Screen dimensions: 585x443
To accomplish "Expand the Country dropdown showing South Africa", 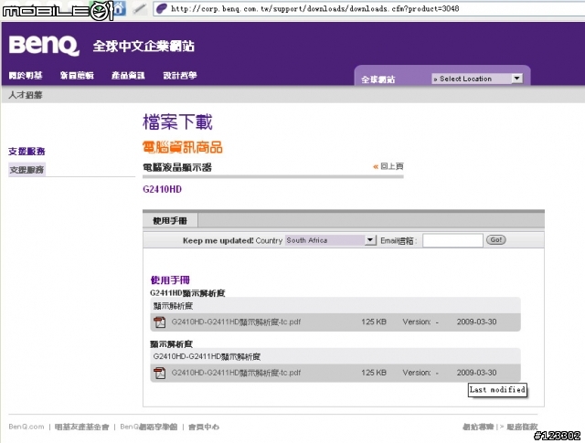I will (x=331, y=240).
